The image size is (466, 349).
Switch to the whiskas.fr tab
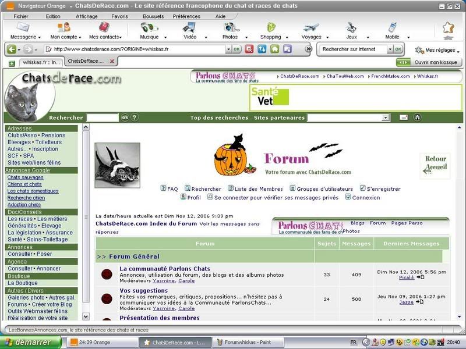pyautogui.click(x=41, y=62)
